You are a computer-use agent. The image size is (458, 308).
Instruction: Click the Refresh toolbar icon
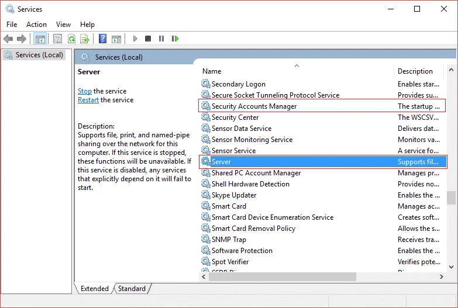(71, 39)
